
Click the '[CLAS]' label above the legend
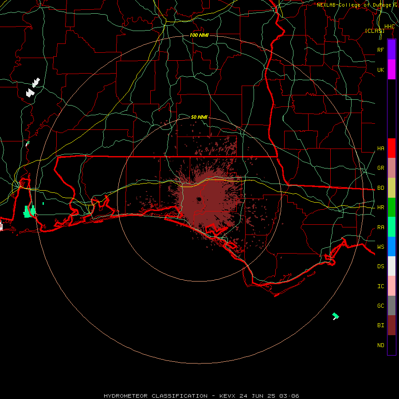[x=375, y=31]
